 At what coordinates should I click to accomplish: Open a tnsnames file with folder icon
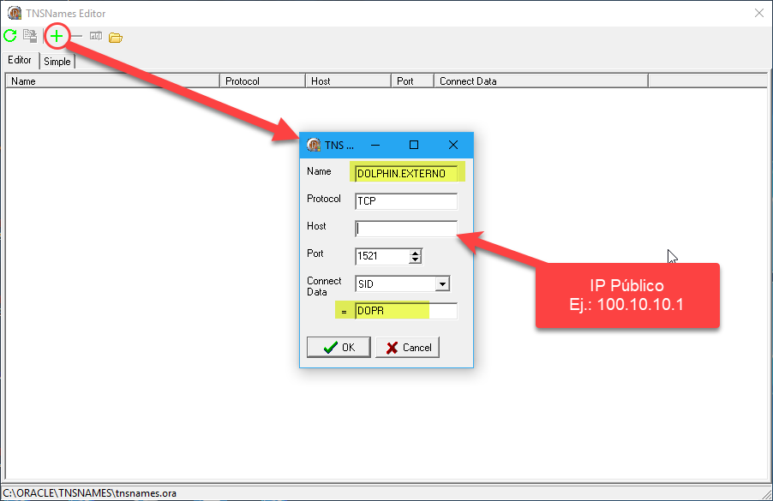click(x=116, y=37)
